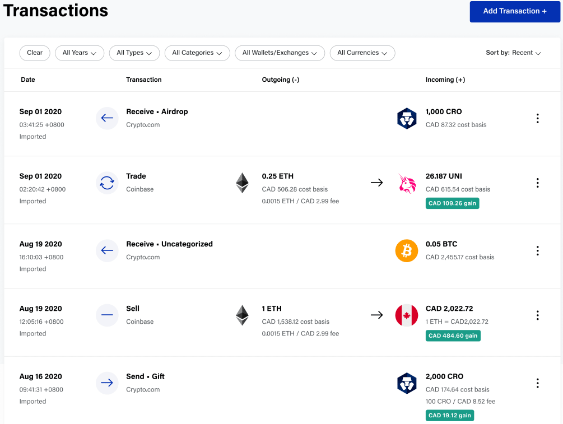Select the Trade circular arrows icon for Coinbase
This screenshot has width=563, height=424.
[x=107, y=183]
